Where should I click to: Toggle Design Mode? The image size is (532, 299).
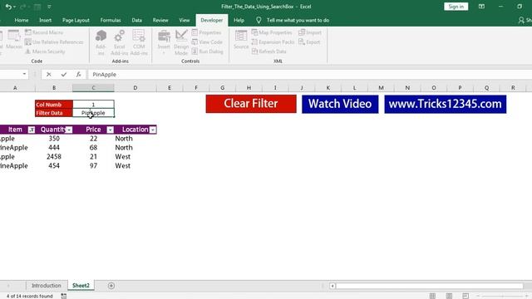(181, 42)
